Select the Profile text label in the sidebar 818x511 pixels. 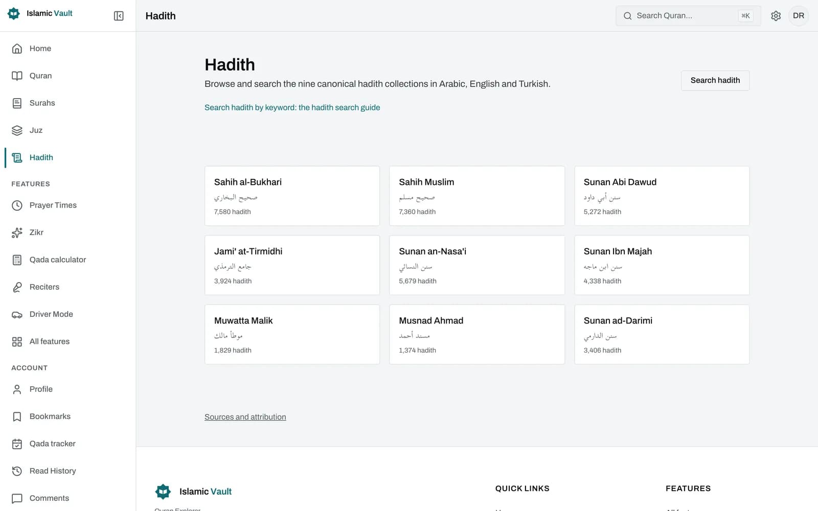point(41,389)
